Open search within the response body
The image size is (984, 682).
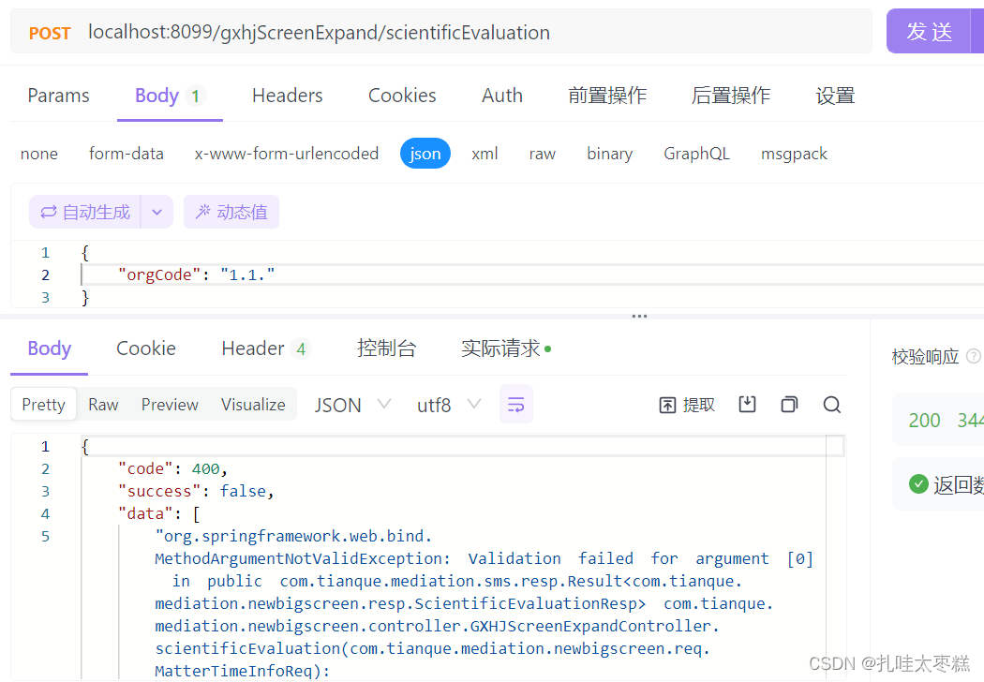click(x=830, y=404)
